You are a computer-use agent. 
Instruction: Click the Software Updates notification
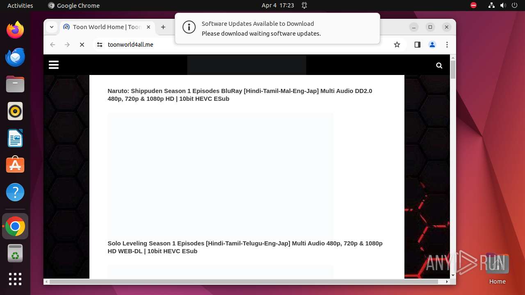point(277,29)
